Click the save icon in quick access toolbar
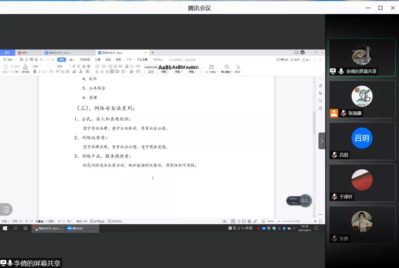This screenshot has width=399, height=268. (x=21, y=60)
